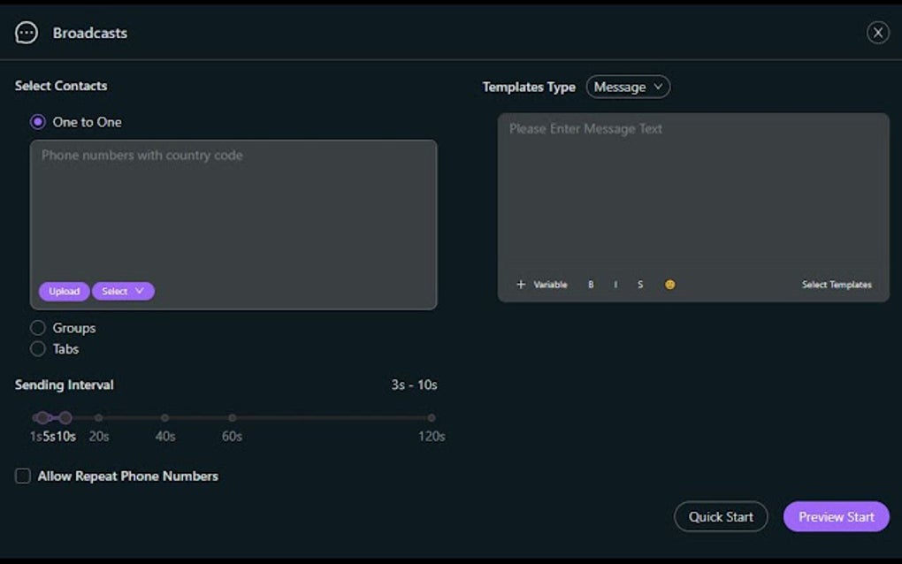The width and height of the screenshot is (902, 564).
Task: Apply bold formatting in message editor
Action: coord(590,284)
